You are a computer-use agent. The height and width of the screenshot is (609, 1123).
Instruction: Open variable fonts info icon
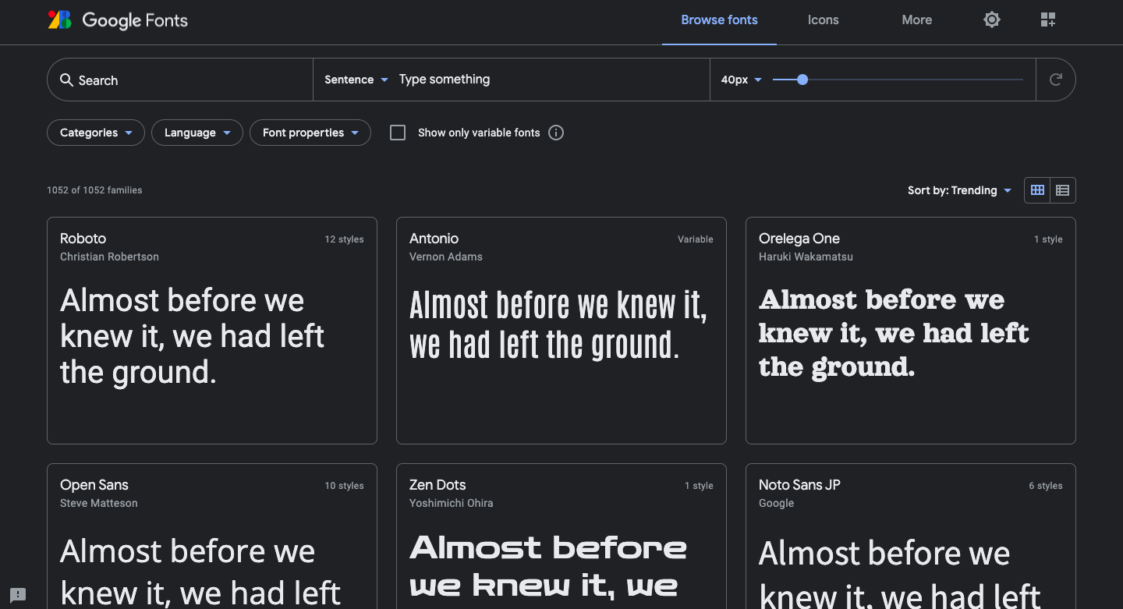point(556,133)
